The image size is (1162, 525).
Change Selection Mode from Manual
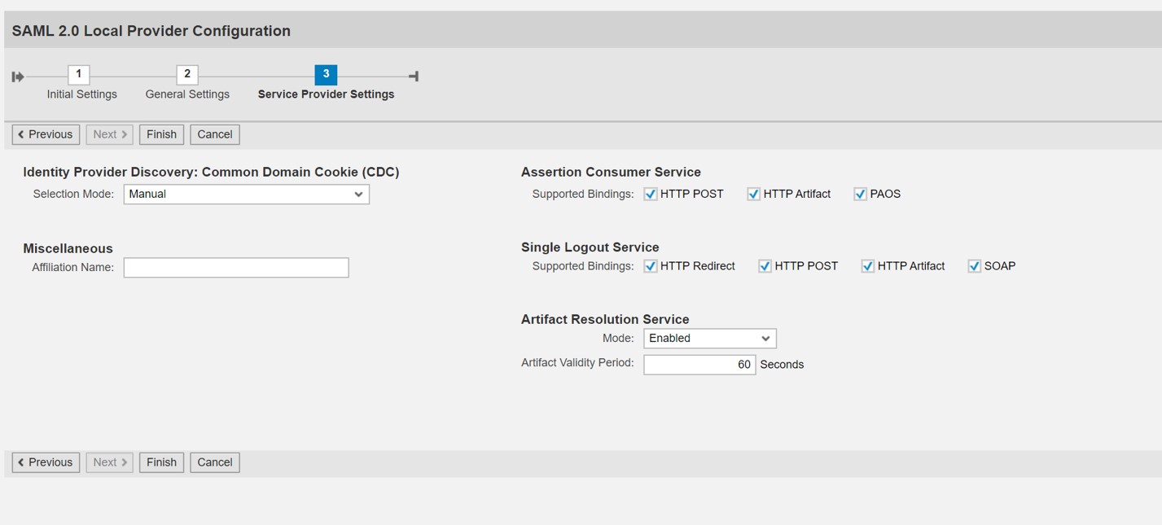246,194
